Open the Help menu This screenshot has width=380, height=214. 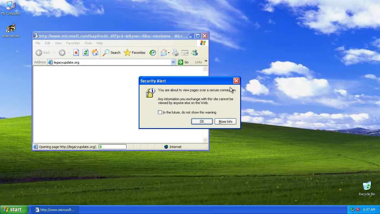pos(99,43)
